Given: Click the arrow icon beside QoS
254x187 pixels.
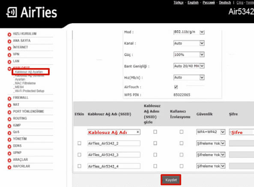Looking at the screenshot, I should (x=9, y=133).
